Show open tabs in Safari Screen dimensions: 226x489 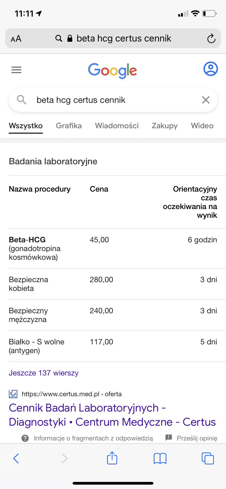point(207,458)
